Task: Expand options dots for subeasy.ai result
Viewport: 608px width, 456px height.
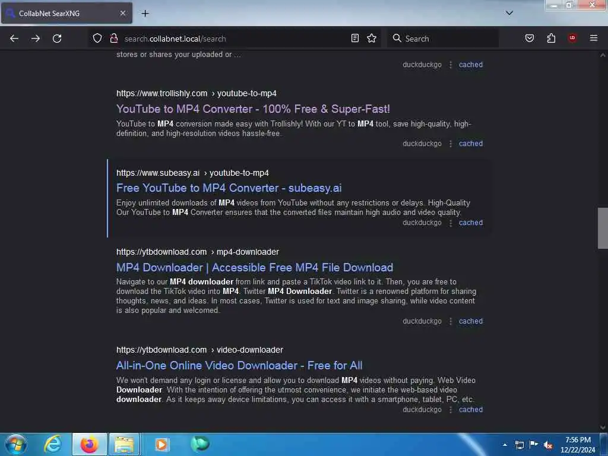Action: point(451,223)
